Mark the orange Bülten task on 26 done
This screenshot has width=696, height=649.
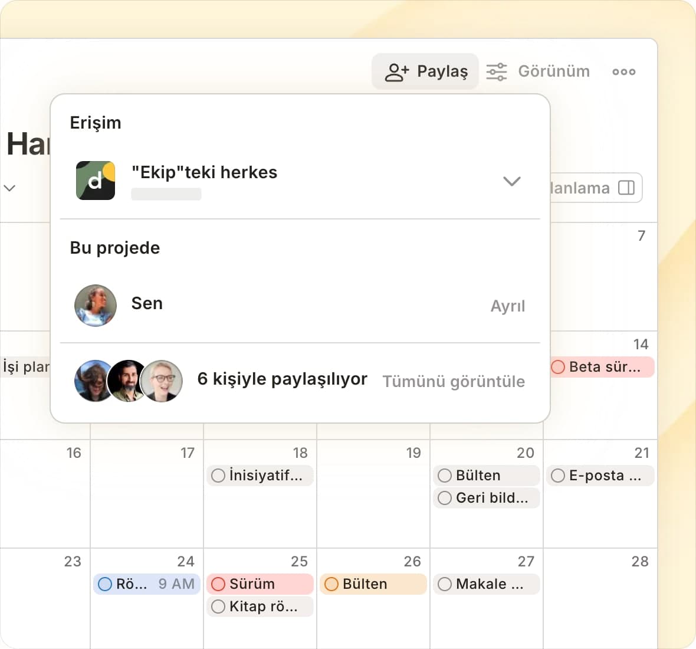331,584
